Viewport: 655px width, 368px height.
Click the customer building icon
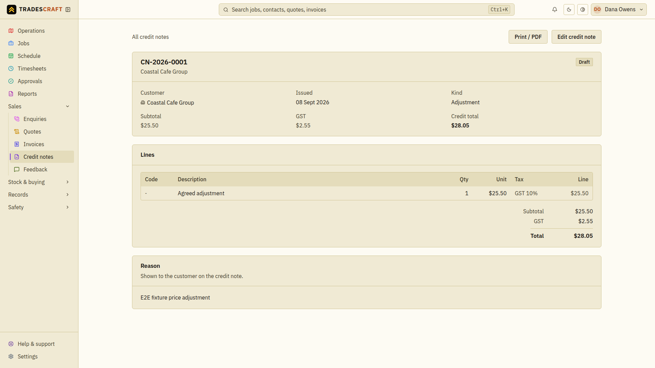click(x=143, y=103)
